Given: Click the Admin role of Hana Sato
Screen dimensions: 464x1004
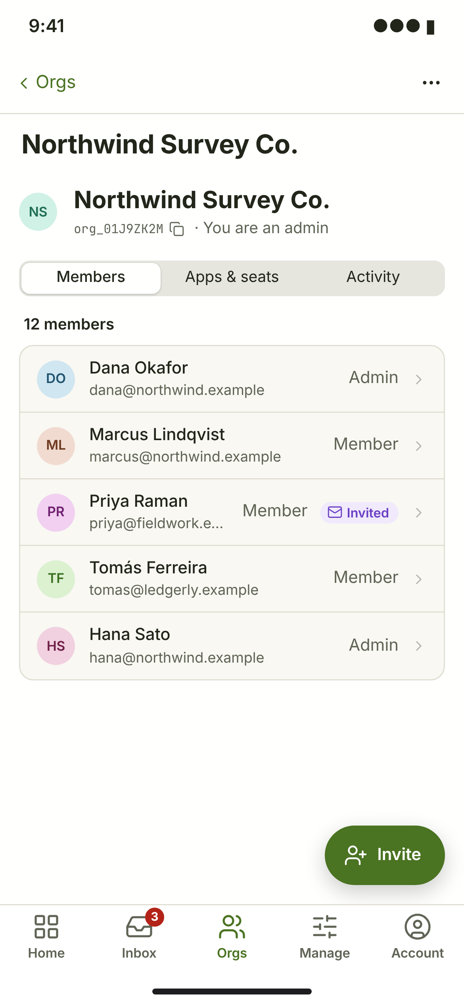Looking at the screenshot, I should coord(374,645).
